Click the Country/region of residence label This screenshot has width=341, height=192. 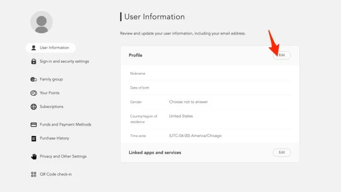point(143,119)
